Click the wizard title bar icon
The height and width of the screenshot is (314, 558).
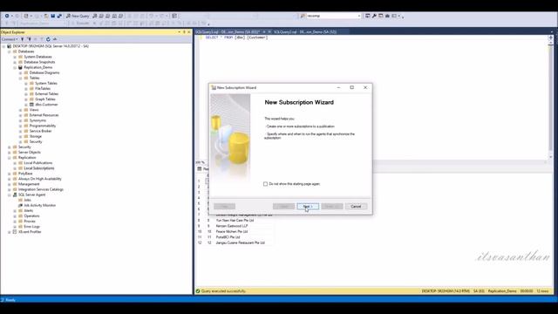coord(214,87)
